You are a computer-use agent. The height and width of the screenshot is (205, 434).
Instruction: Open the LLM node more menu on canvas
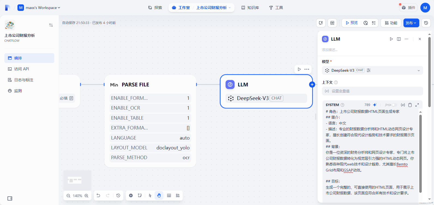(x=307, y=69)
